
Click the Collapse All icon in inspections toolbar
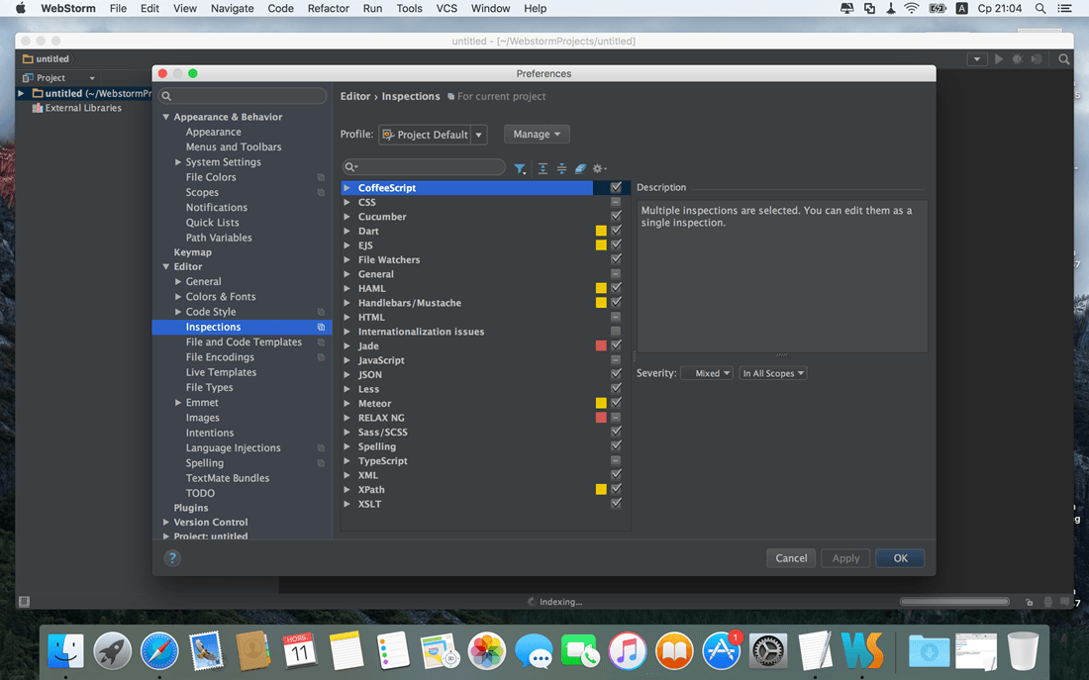tap(562, 168)
